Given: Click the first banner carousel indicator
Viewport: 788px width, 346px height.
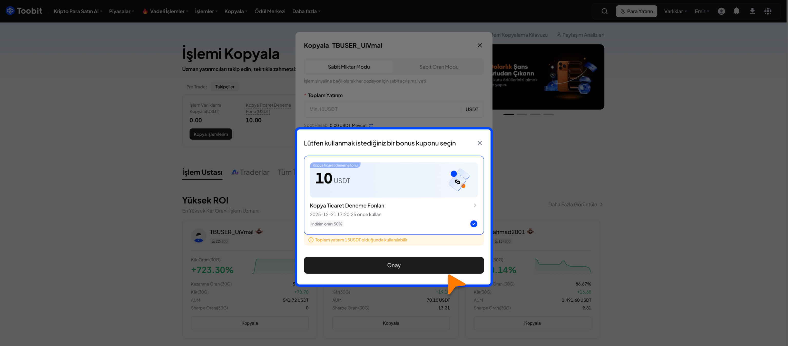Looking at the screenshot, I should point(508,114).
